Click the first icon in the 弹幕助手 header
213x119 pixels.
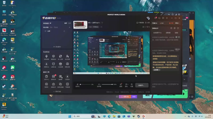[171, 28]
